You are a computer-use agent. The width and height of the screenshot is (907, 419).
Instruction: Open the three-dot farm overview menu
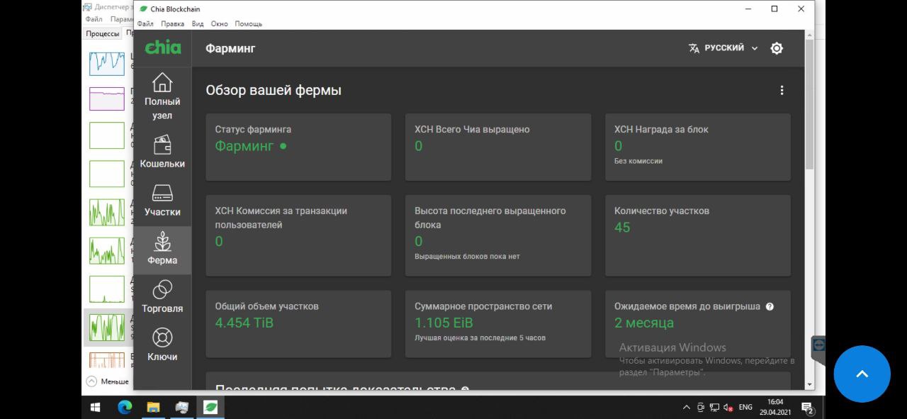pos(782,90)
